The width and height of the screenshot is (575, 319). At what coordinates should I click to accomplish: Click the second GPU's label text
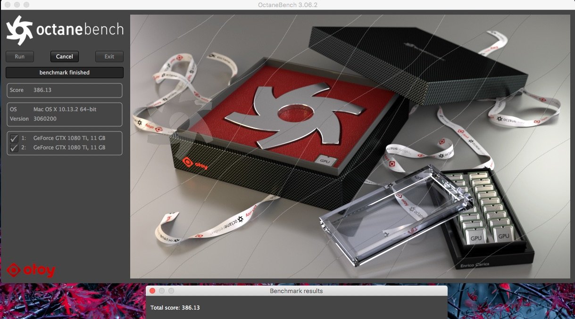pyautogui.click(x=69, y=147)
